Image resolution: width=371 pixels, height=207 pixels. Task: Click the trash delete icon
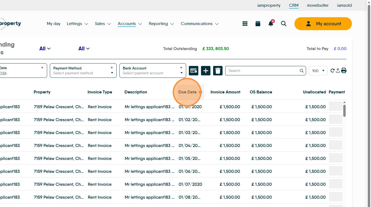(x=218, y=71)
